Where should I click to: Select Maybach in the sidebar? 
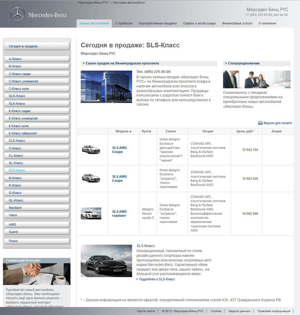(x=37, y=208)
